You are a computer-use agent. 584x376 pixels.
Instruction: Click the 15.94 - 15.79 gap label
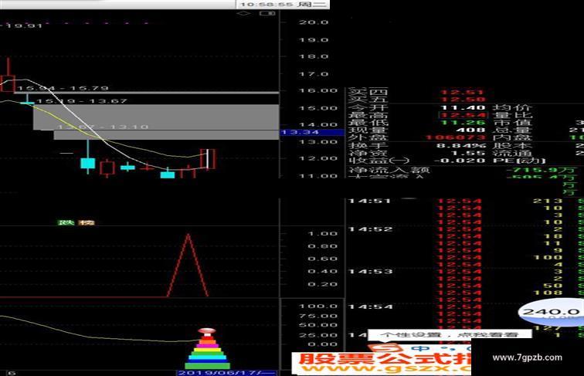tap(63, 88)
